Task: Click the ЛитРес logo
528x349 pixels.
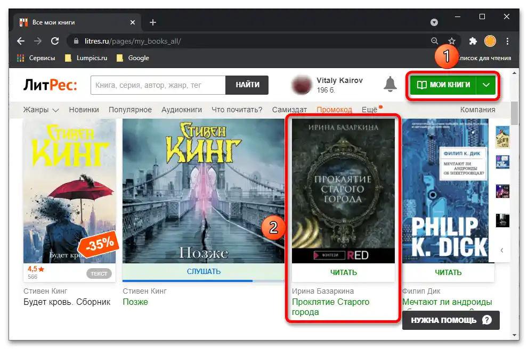Action: 50,85
